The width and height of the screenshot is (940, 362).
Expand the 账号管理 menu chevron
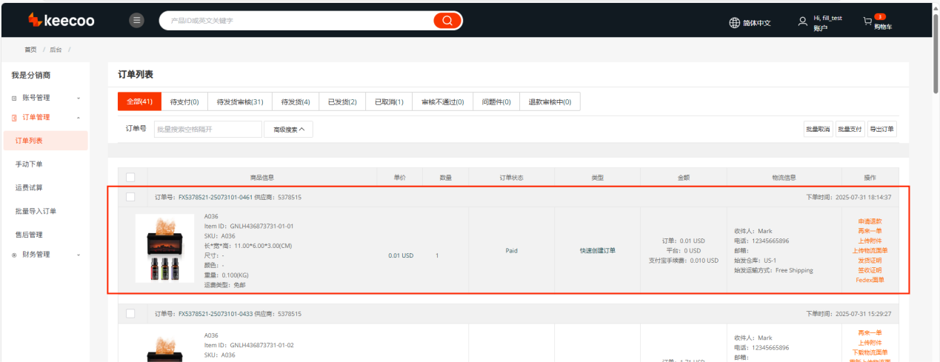coord(79,98)
